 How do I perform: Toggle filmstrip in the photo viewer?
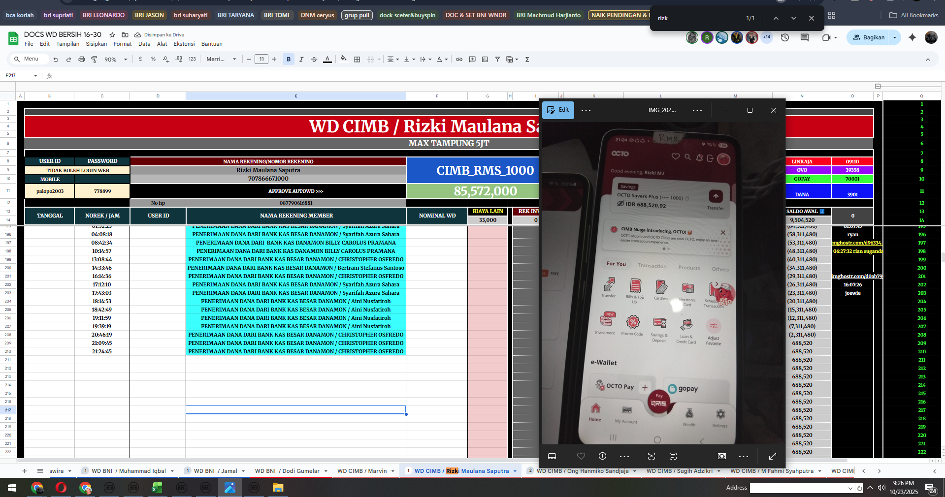552,456
